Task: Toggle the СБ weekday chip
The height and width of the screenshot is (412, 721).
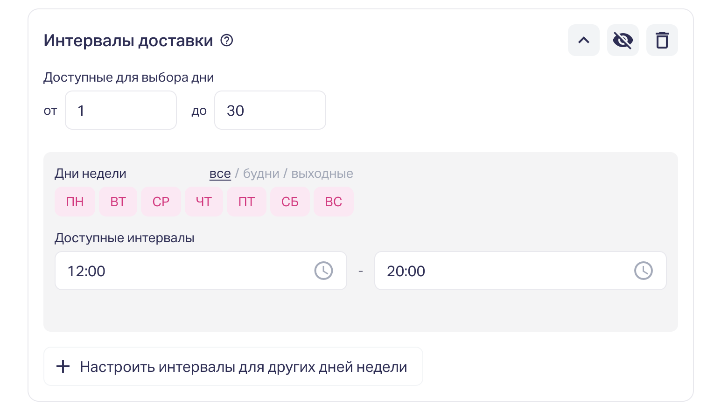Action: pos(290,202)
